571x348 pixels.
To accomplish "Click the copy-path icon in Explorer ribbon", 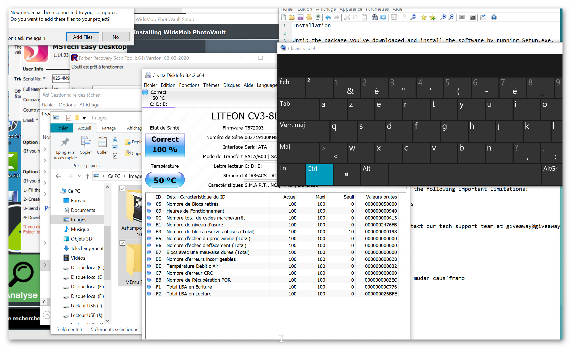I will click(115, 147).
